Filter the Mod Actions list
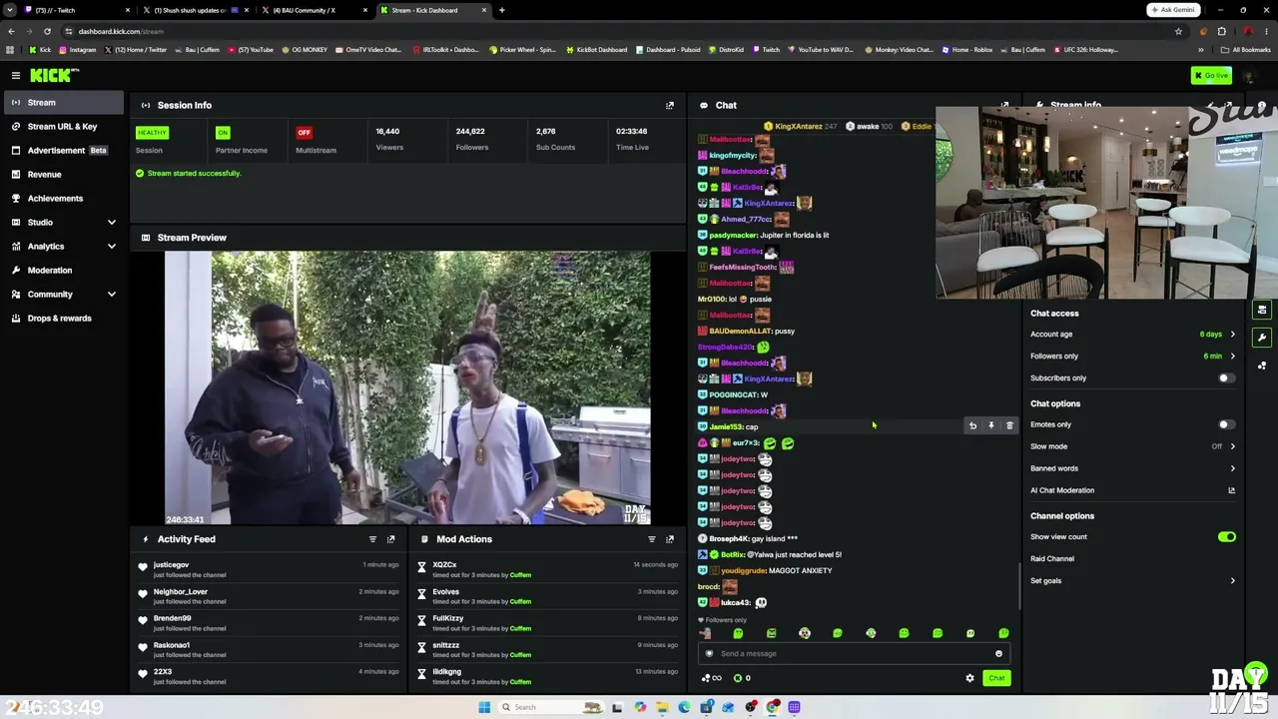 (x=651, y=539)
